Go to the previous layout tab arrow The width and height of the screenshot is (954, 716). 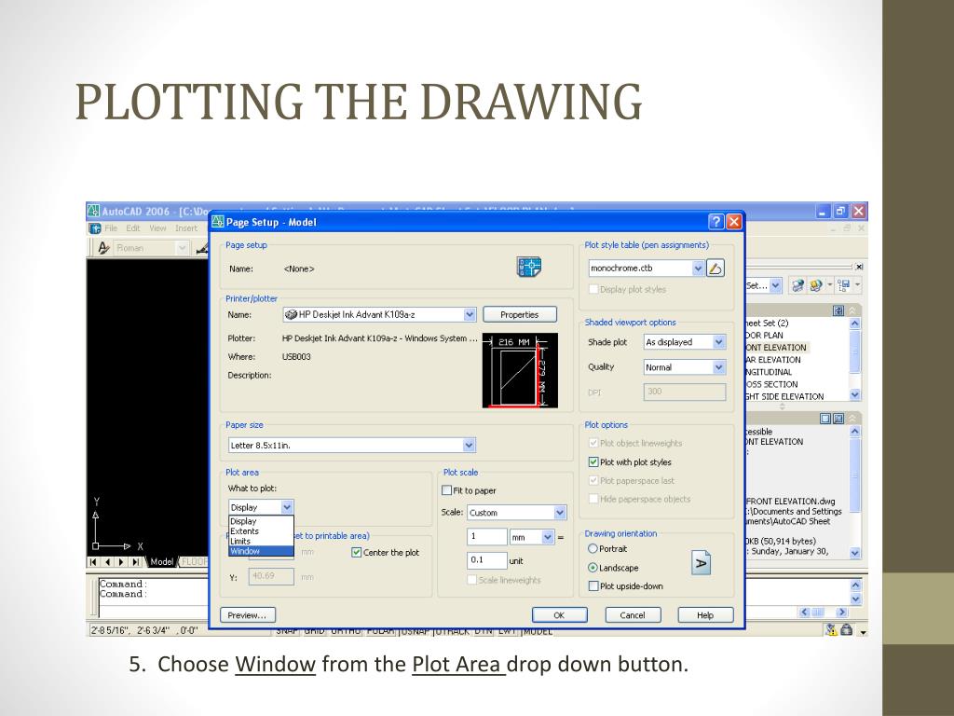pyautogui.click(x=107, y=562)
